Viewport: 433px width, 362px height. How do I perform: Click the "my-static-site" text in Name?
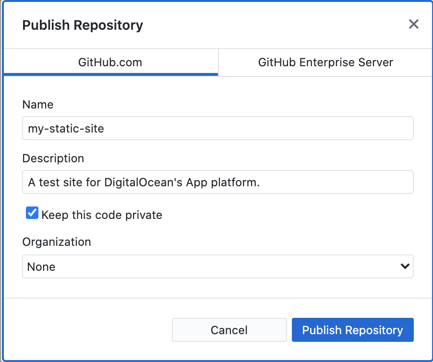pyautogui.click(x=66, y=129)
